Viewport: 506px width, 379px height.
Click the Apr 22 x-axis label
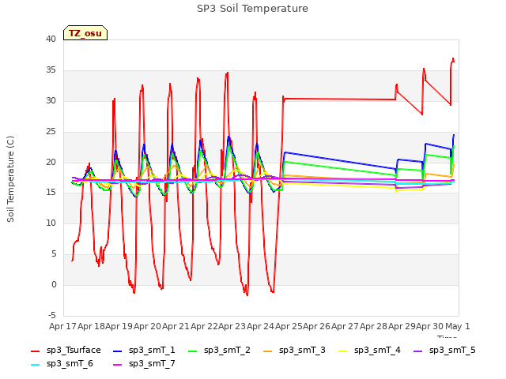click(204, 326)
